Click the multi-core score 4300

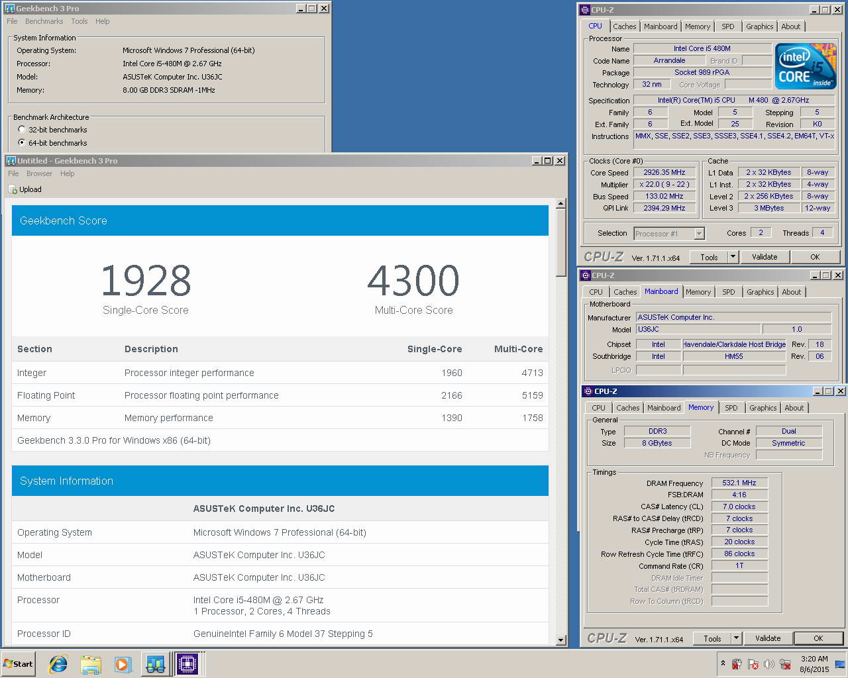point(413,281)
